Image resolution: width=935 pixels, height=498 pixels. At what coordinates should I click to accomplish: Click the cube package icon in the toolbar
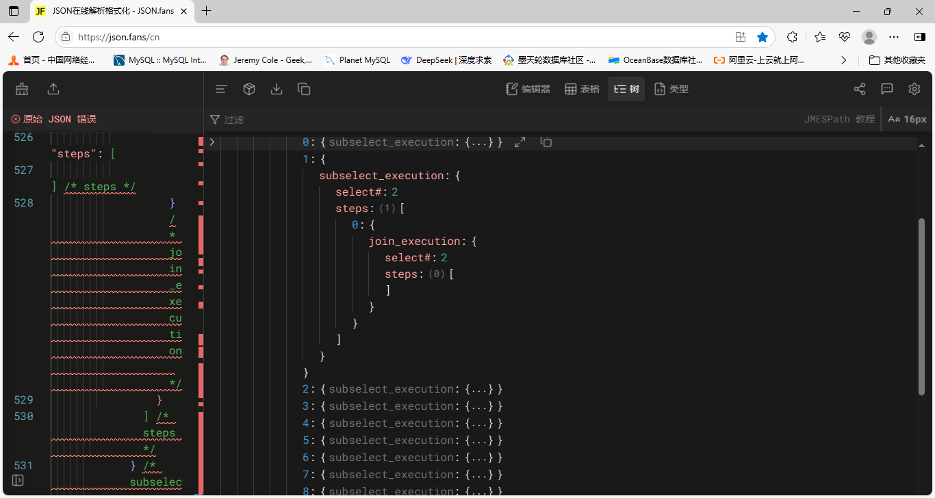[249, 89]
